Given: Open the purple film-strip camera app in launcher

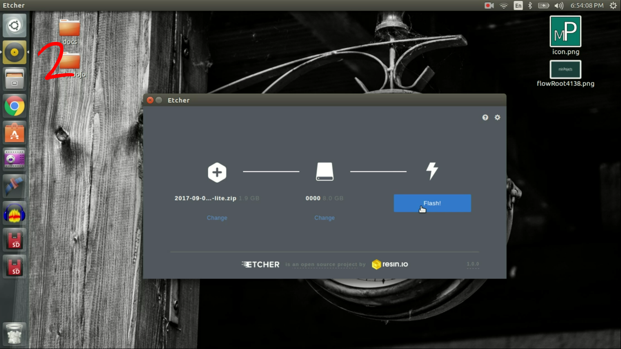Looking at the screenshot, I should pyautogui.click(x=15, y=160).
